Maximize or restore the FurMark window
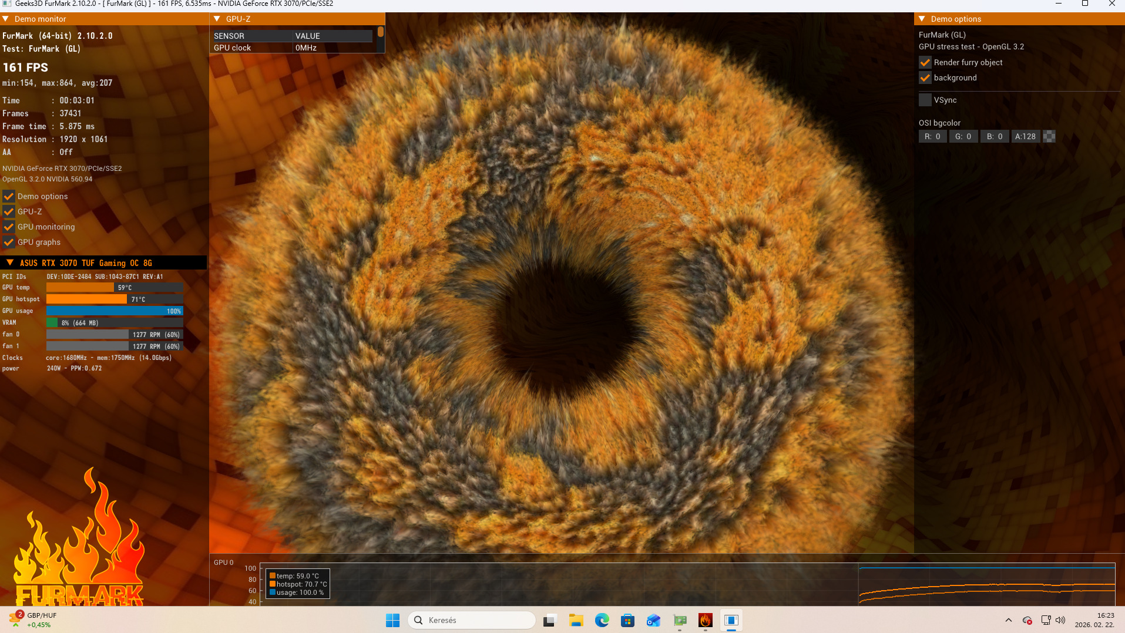The image size is (1125, 633). pyautogui.click(x=1085, y=4)
